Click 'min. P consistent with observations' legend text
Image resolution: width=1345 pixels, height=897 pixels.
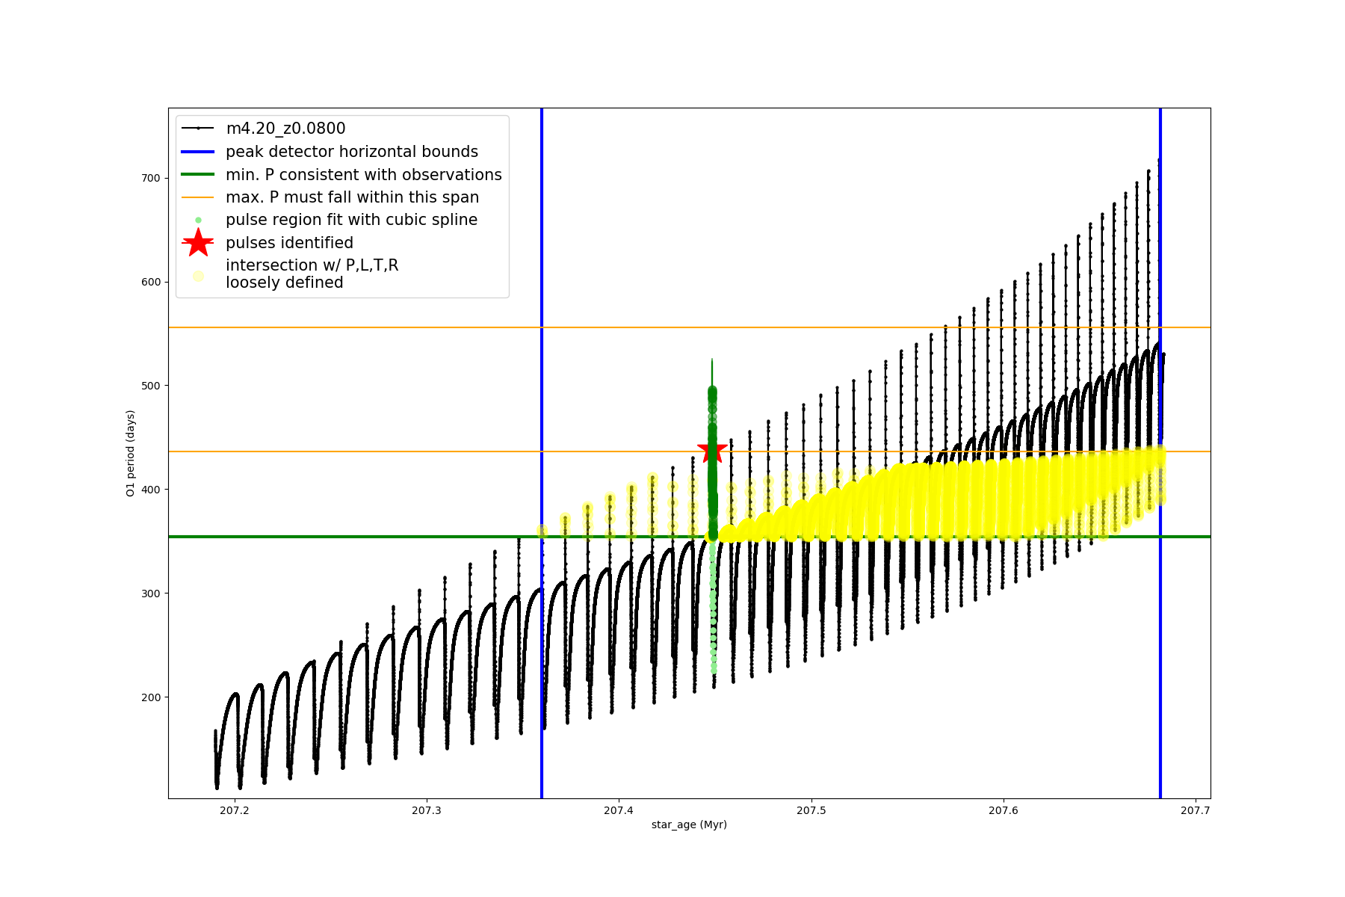pos(364,174)
